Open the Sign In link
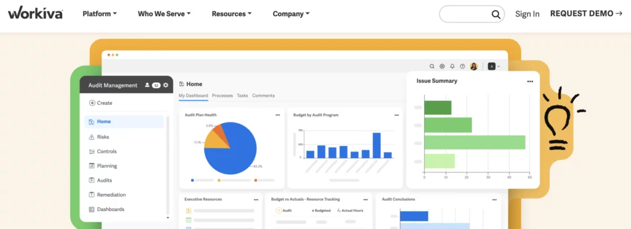Screen dimensions: 631x229 (x=527, y=14)
